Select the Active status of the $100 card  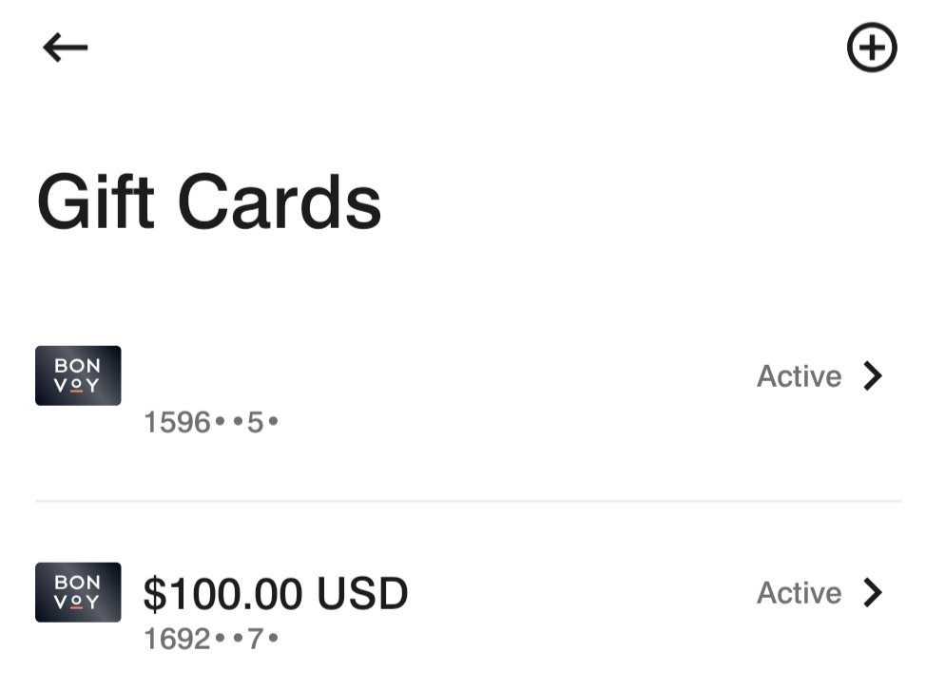pos(799,592)
